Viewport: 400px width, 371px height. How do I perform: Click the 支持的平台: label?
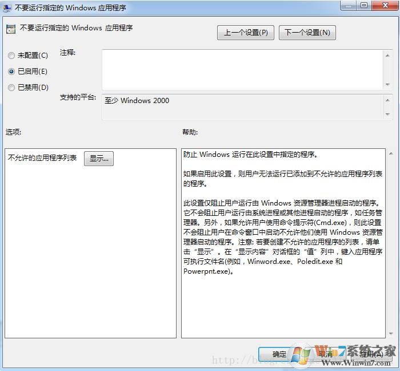pos(78,97)
